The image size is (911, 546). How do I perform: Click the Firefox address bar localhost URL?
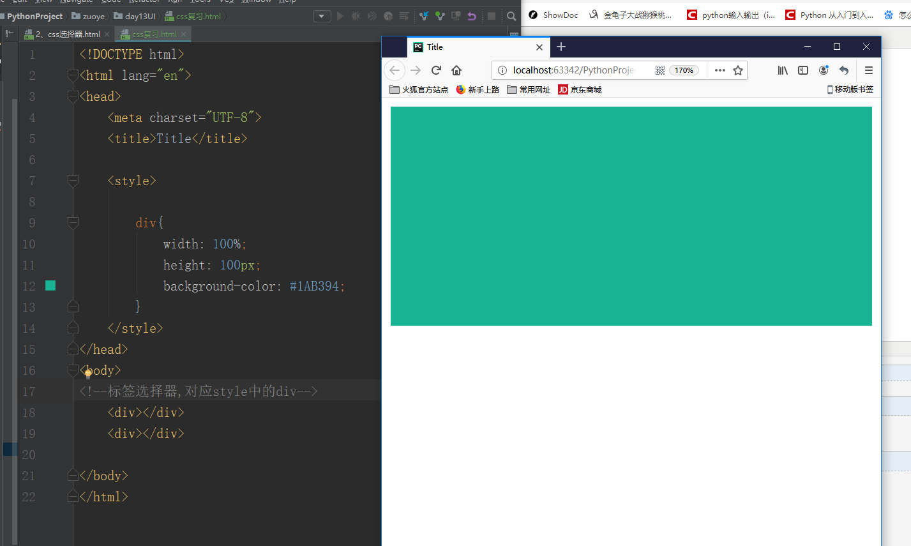pos(575,70)
